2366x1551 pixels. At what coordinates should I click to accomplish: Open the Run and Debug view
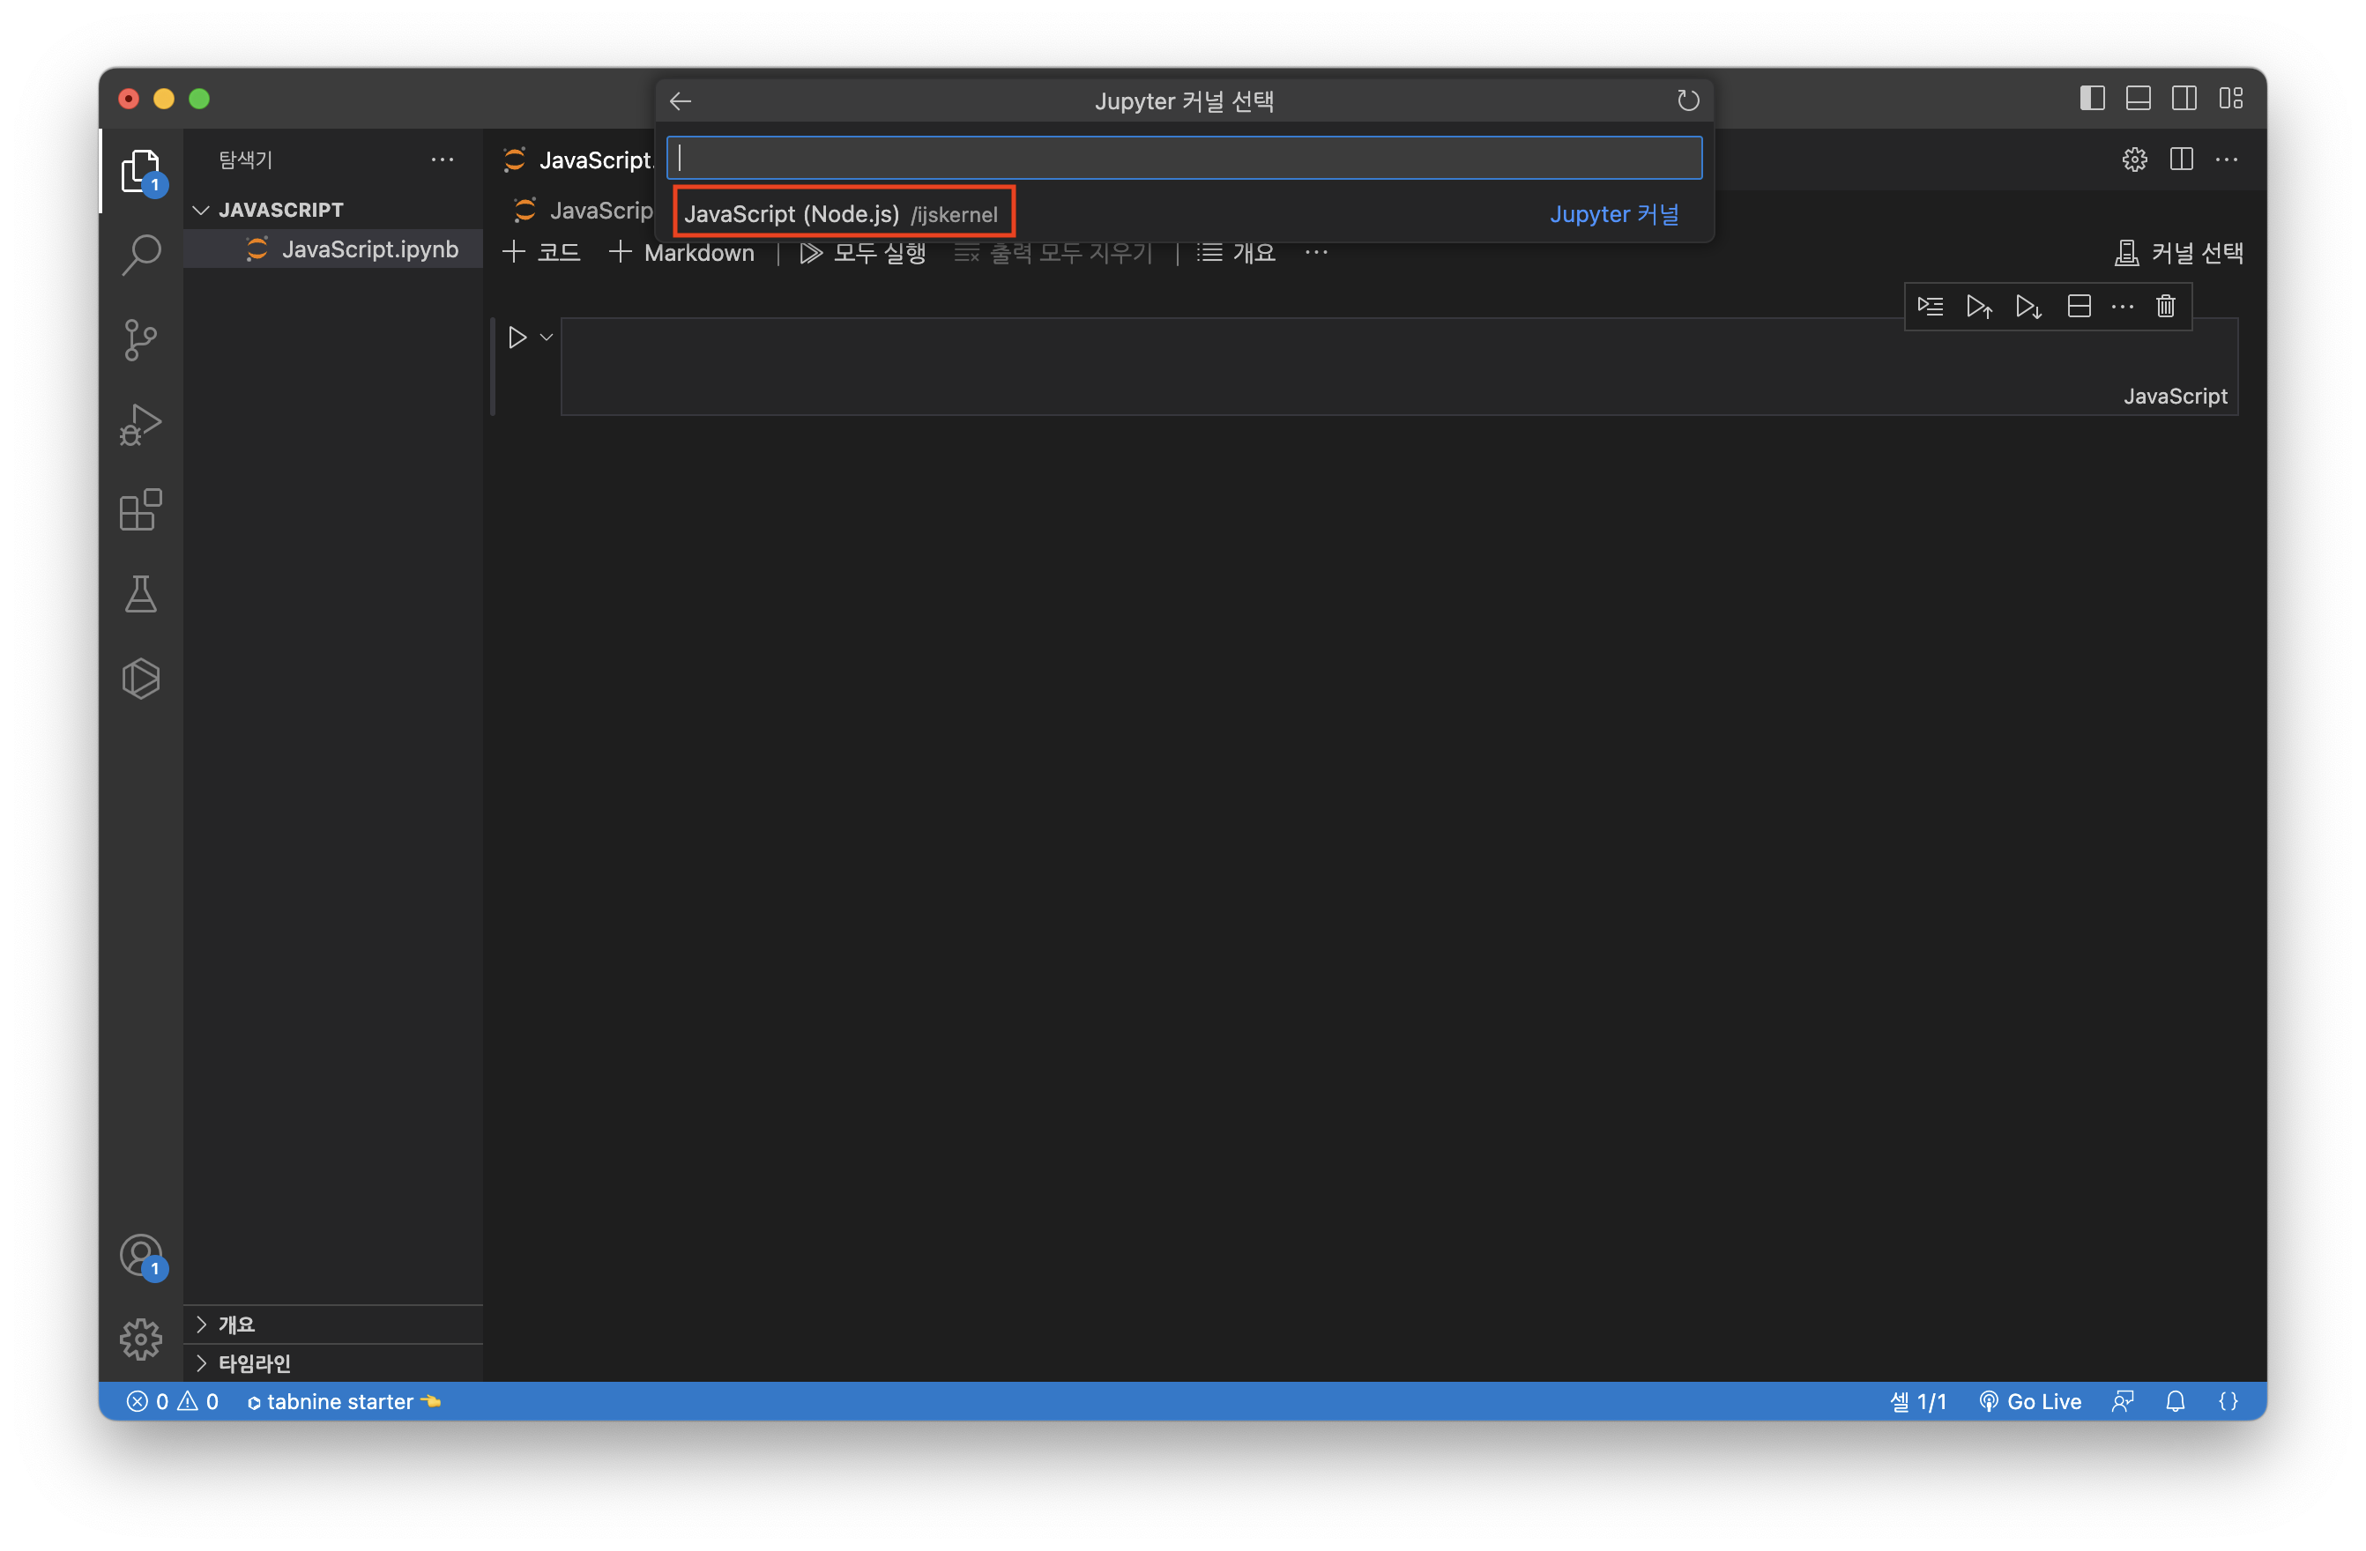(x=140, y=424)
